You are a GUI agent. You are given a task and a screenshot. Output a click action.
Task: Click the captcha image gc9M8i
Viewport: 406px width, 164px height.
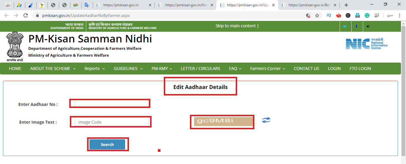(223, 122)
